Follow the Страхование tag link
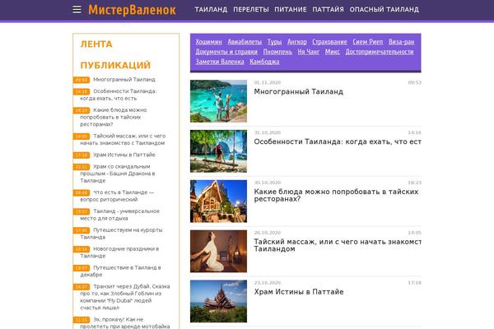This screenshot has width=494, height=329. click(329, 42)
